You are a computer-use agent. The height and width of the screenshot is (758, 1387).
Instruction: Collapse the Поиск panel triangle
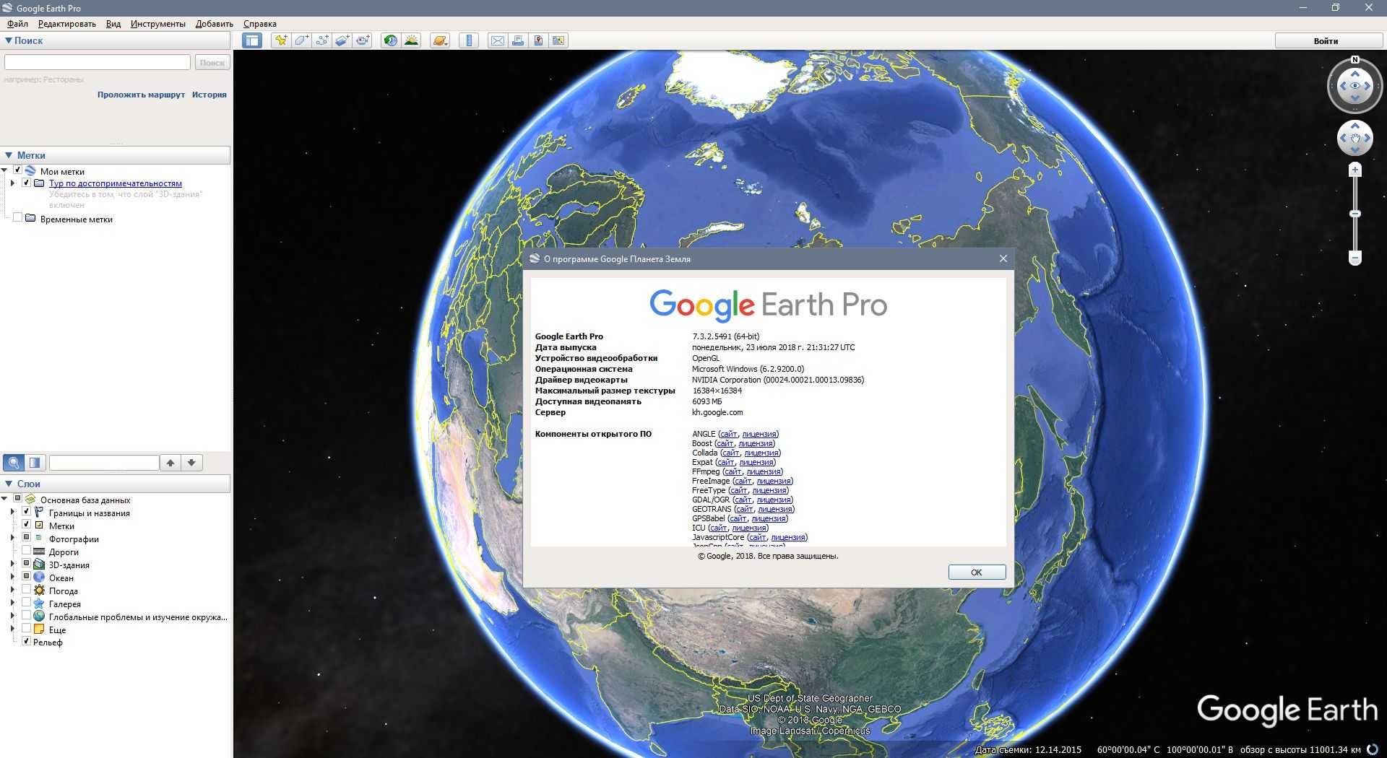click(8, 41)
